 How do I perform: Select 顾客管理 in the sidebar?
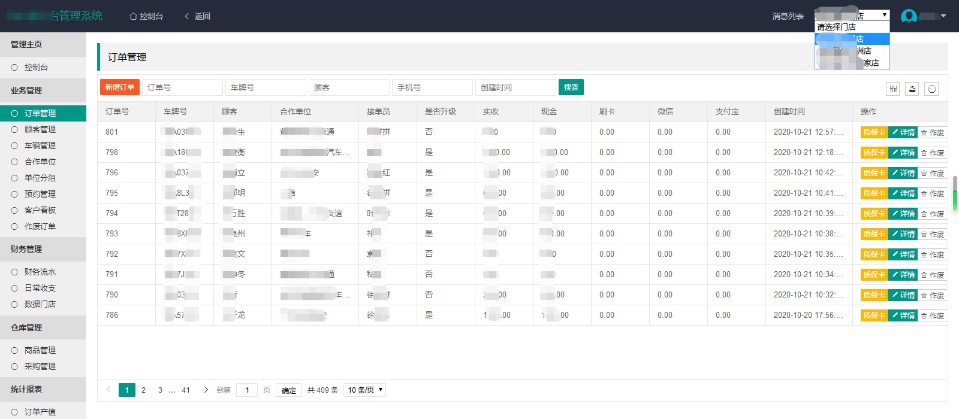point(40,129)
